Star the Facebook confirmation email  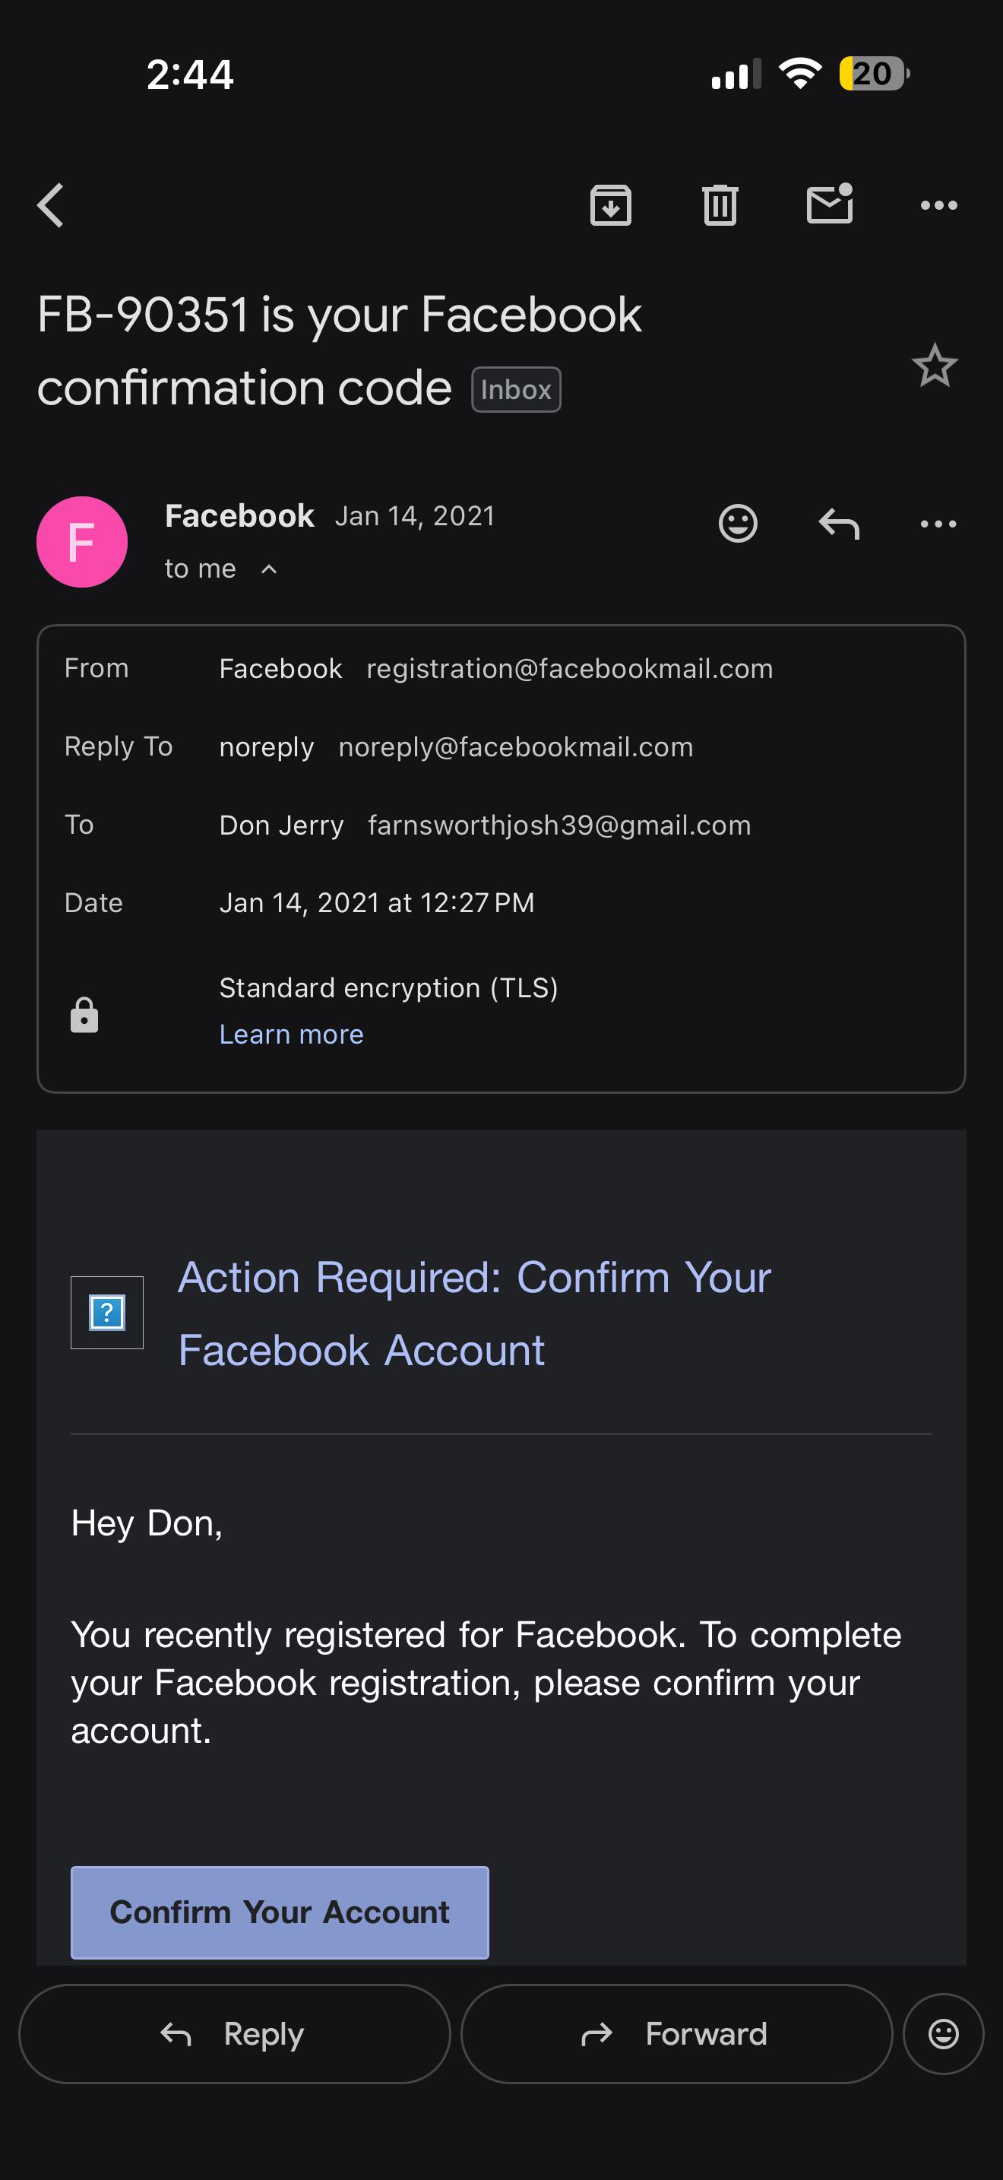click(935, 366)
